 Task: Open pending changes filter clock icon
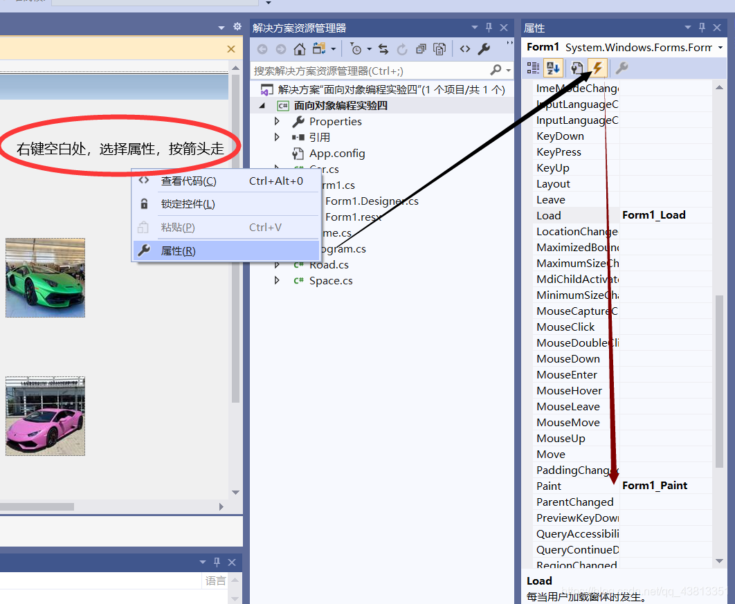(x=356, y=49)
